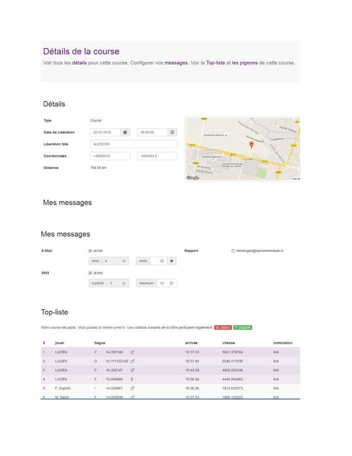The image size is (352, 456).
Task: Click the '#' column header
Action: [44, 343]
